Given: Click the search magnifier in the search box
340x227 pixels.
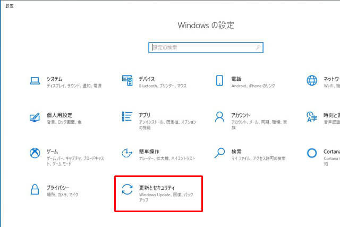Looking at the screenshot, I should tap(258, 47).
